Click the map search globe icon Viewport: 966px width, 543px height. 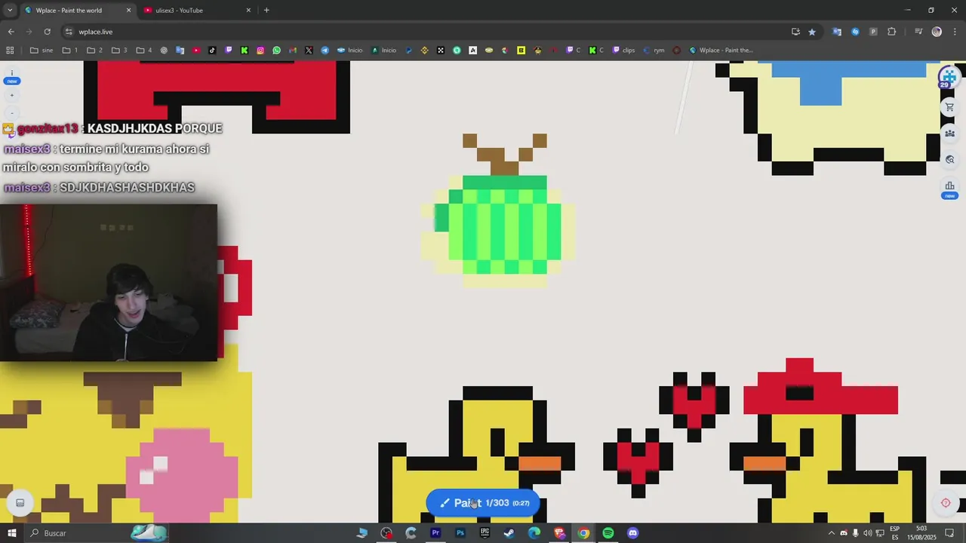949,160
